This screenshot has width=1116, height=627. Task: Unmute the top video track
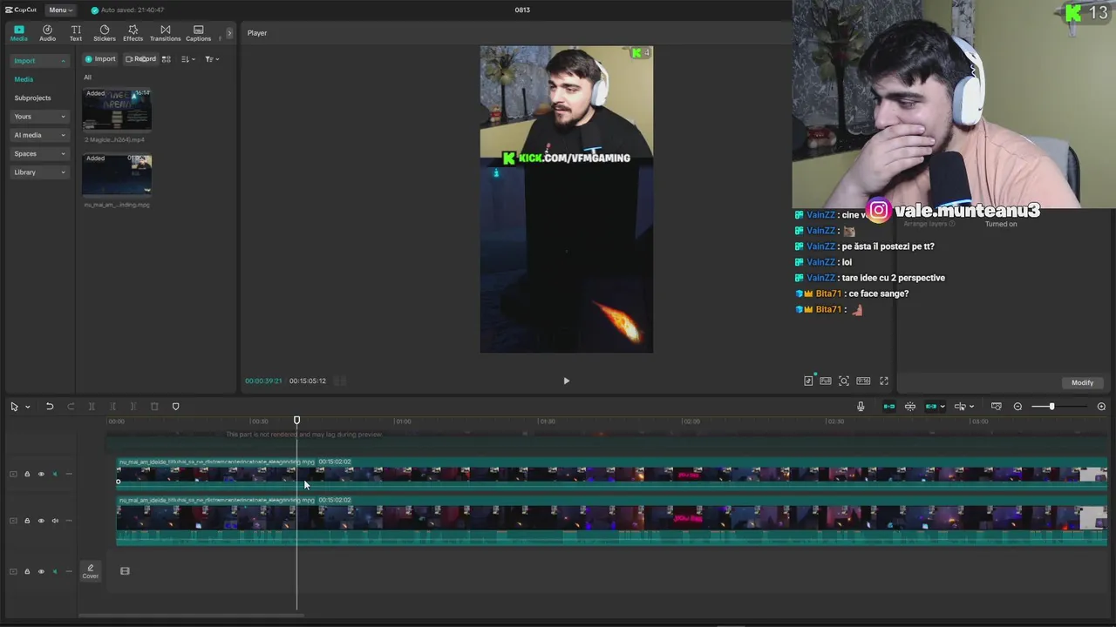55,474
